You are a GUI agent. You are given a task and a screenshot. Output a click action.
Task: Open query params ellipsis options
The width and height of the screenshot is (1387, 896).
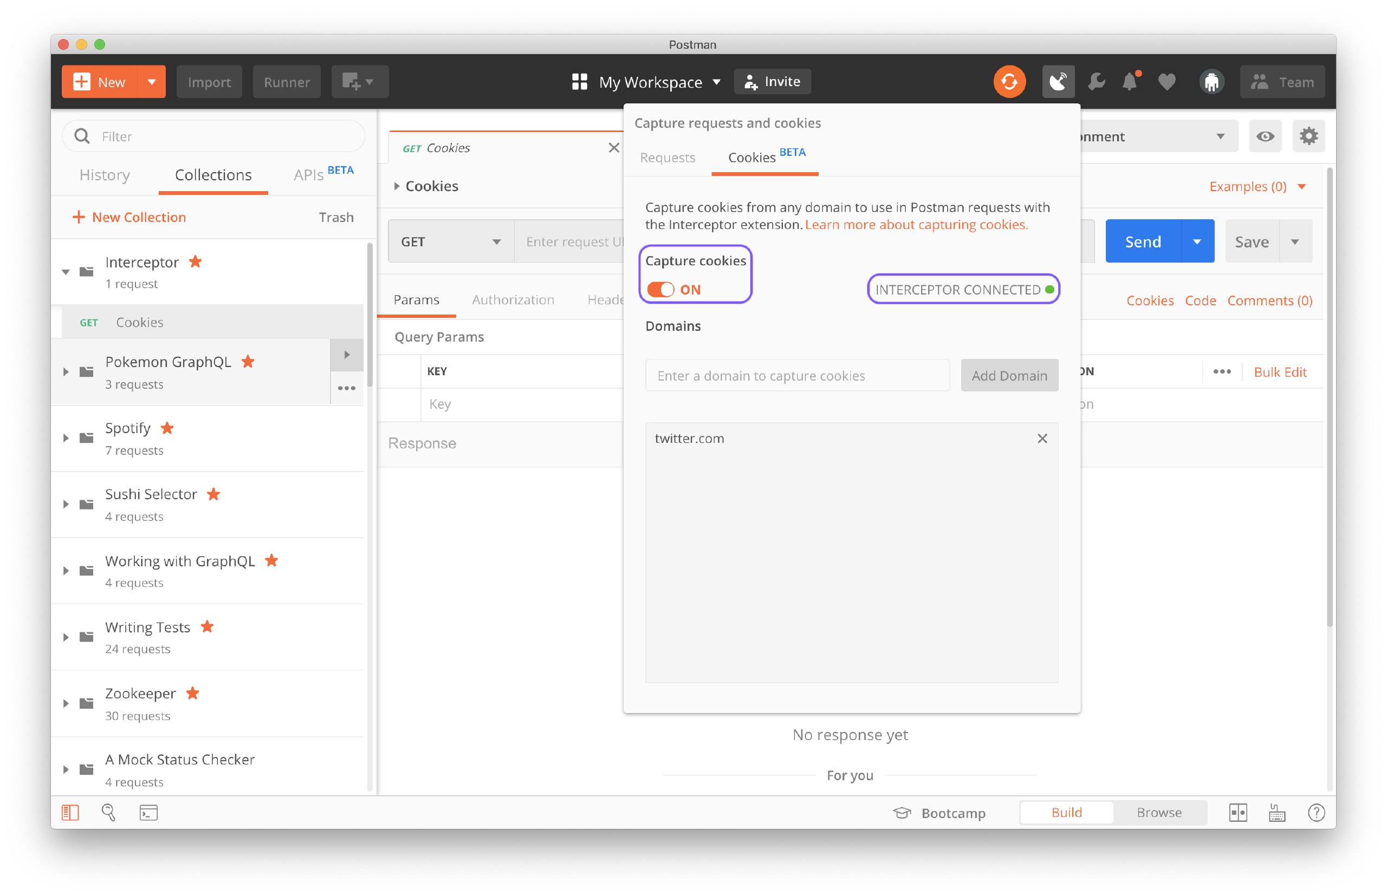coord(1221,371)
